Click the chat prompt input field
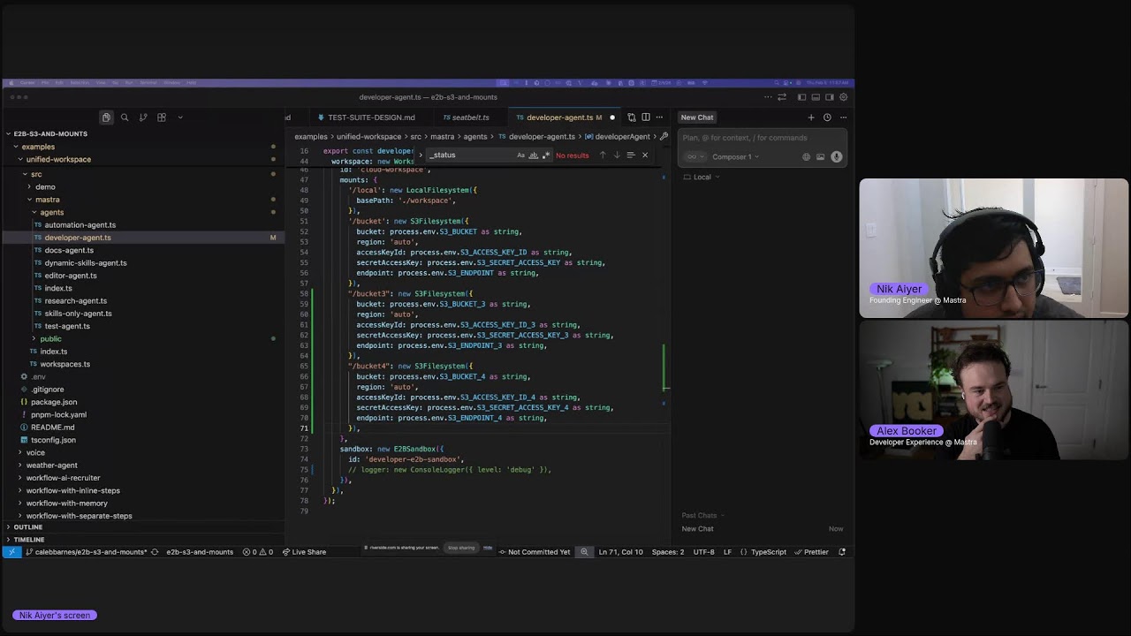 pos(763,138)
